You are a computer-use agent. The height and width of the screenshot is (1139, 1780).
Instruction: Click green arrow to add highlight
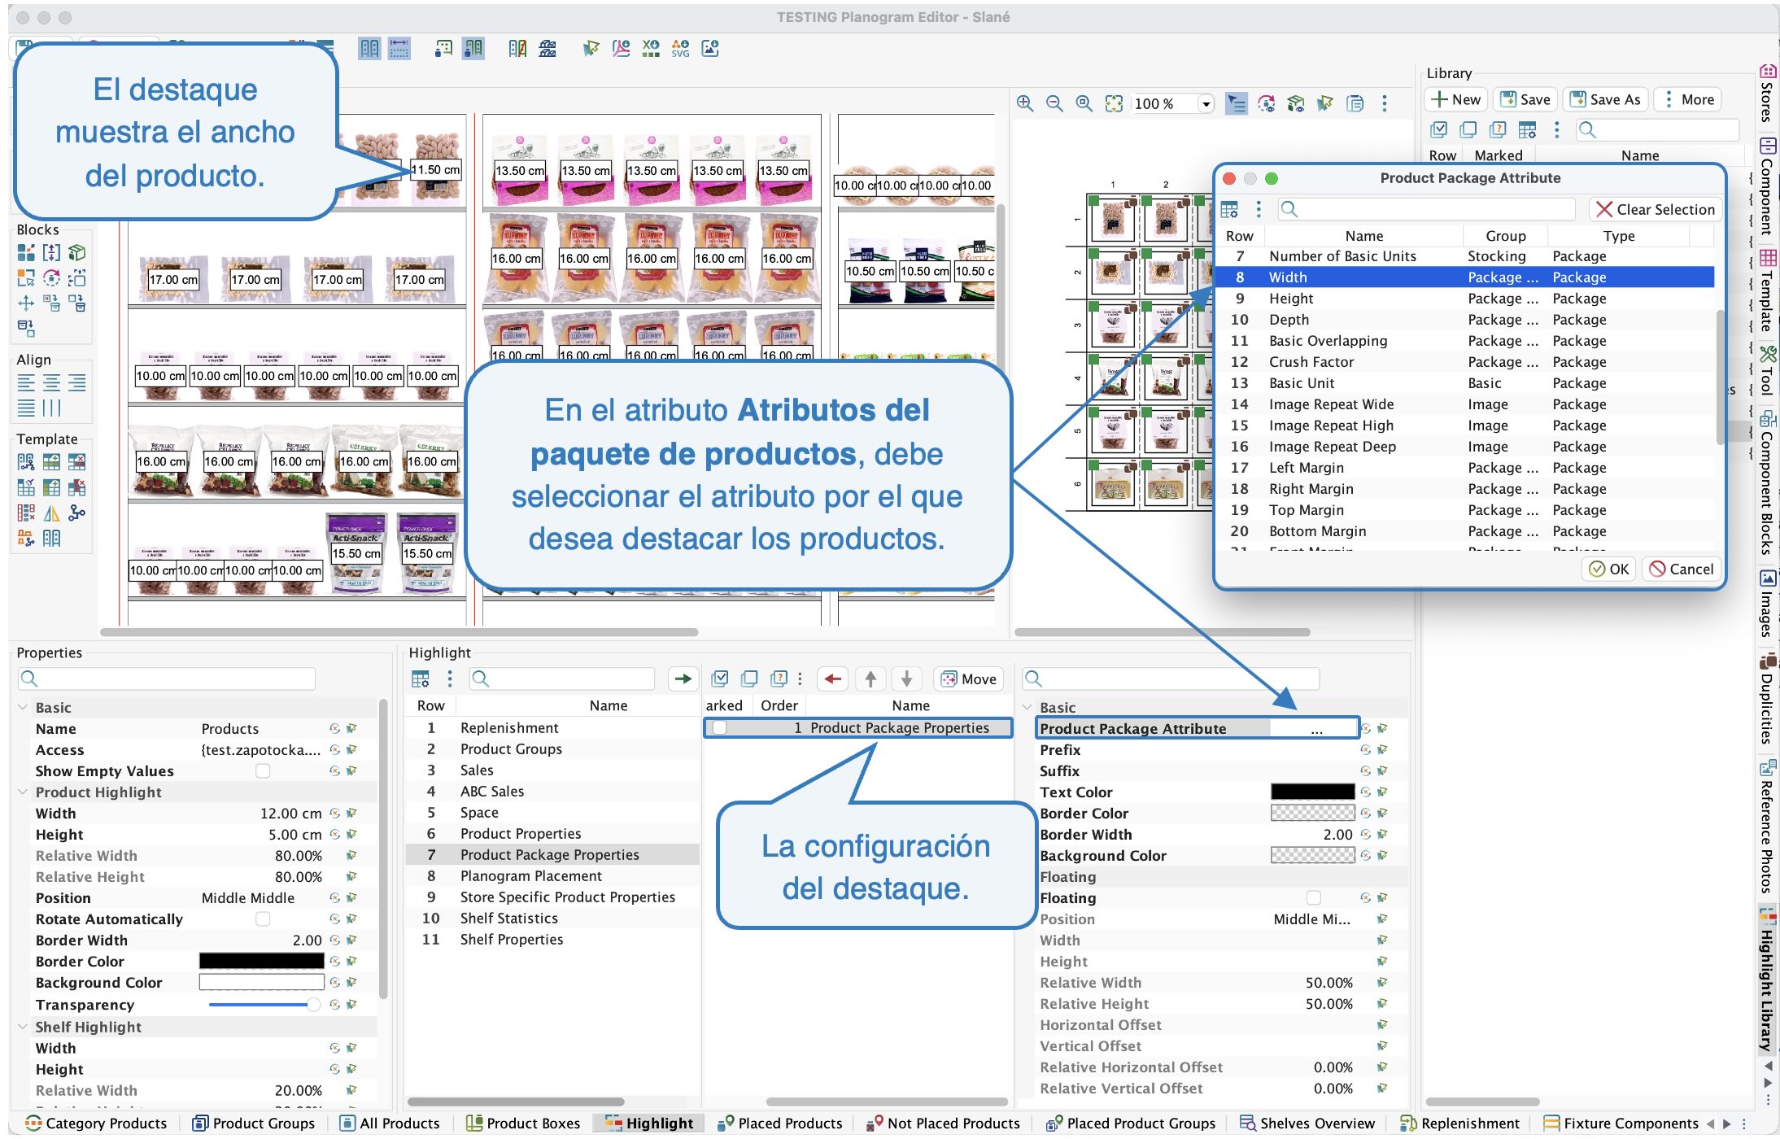[683, 679]
